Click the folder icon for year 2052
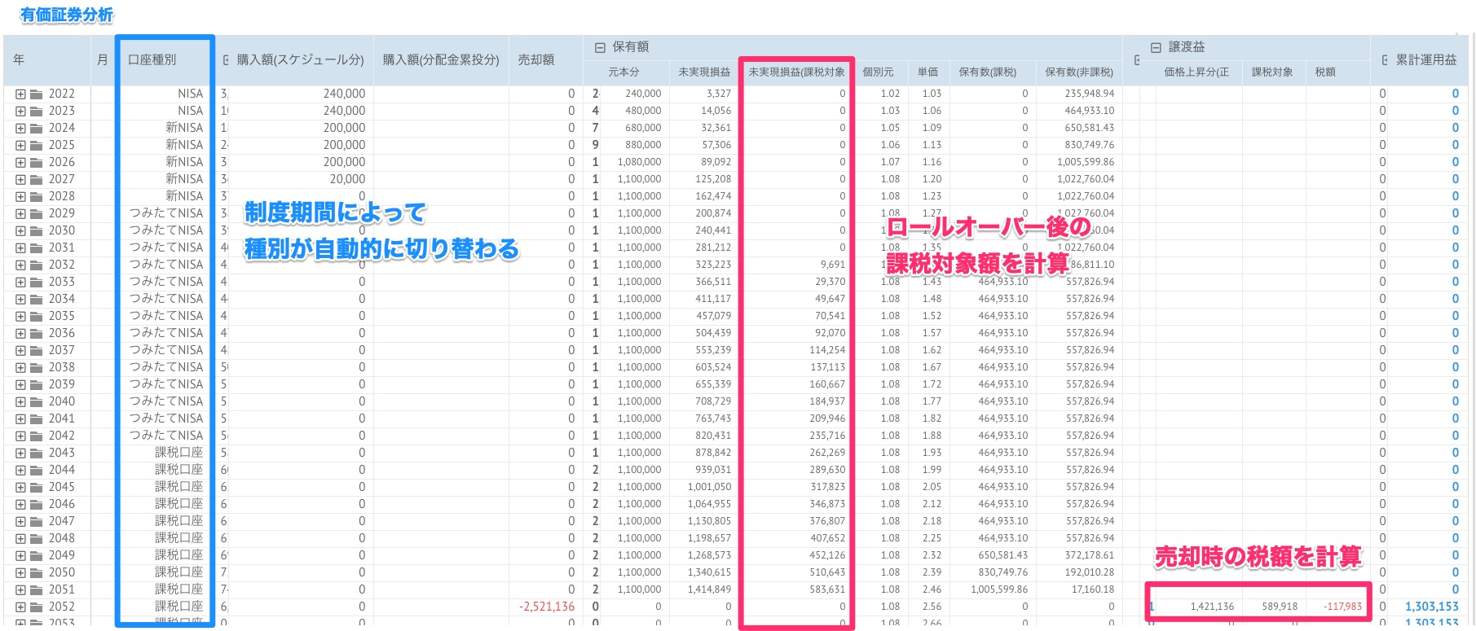1476x631 pixels. coord(36,607)
